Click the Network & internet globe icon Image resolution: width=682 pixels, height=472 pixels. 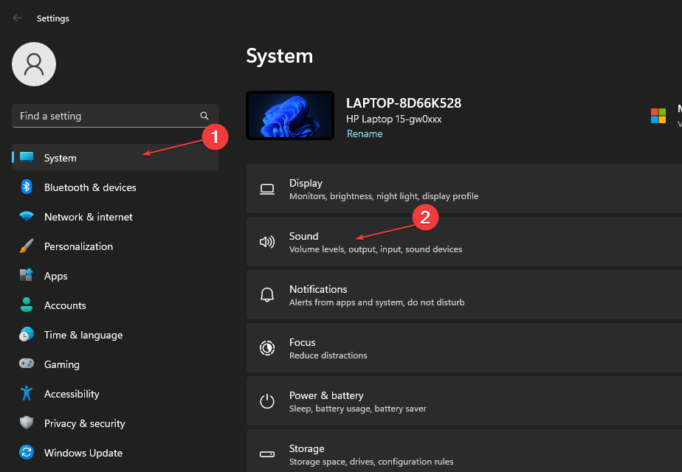tap(25, 217)
